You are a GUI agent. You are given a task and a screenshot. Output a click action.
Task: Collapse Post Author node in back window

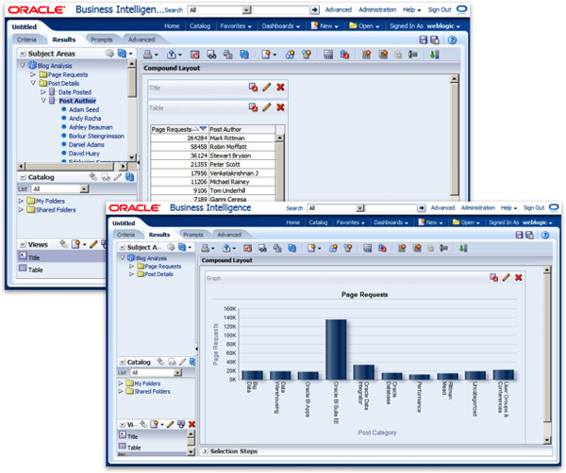[x=43, y=101]
